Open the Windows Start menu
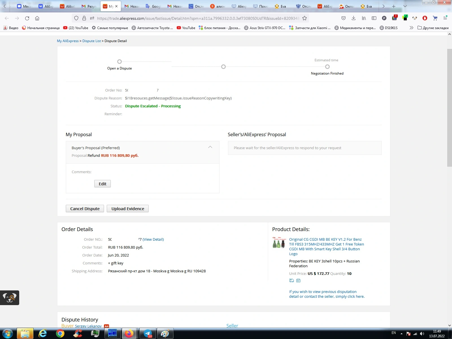452x339 pixels. pyautogui.click(x=7, y=334)
